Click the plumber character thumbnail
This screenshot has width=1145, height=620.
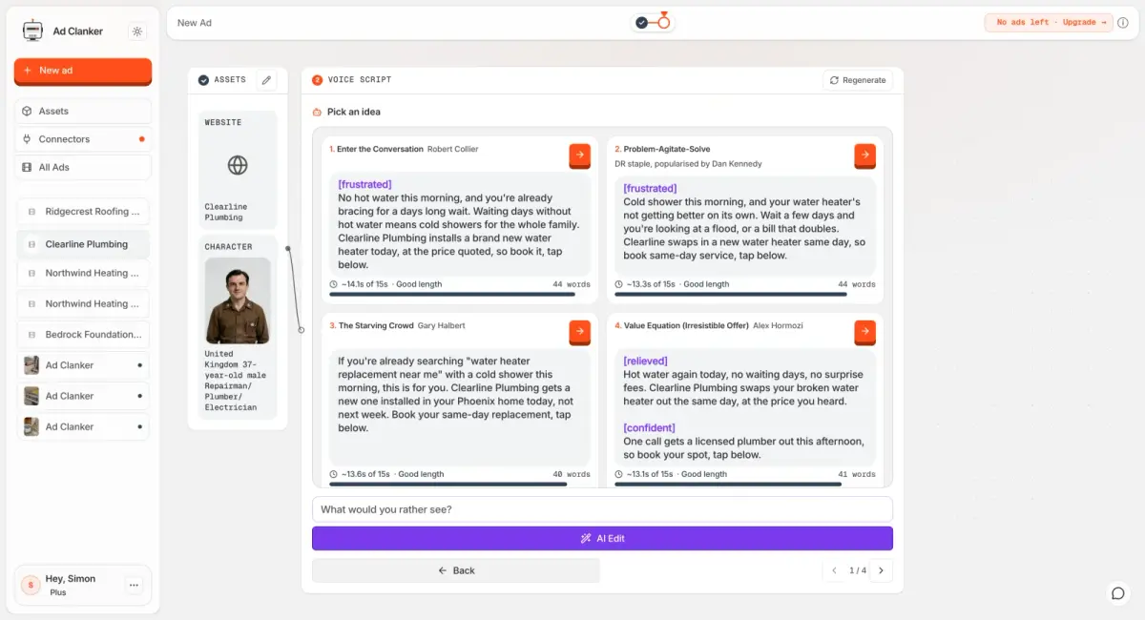pyautogui.click(x=238, y=300)
